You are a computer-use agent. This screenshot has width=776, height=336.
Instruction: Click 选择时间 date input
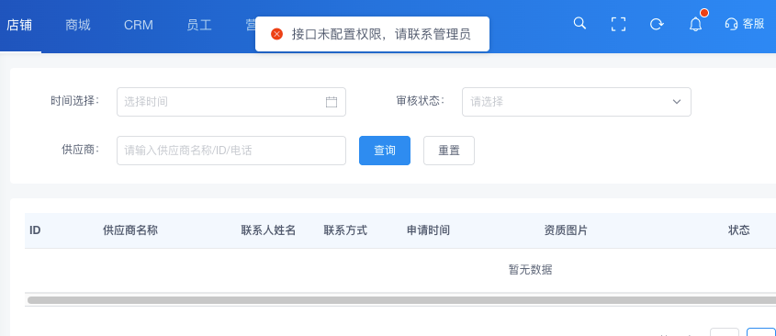point(231,102)
